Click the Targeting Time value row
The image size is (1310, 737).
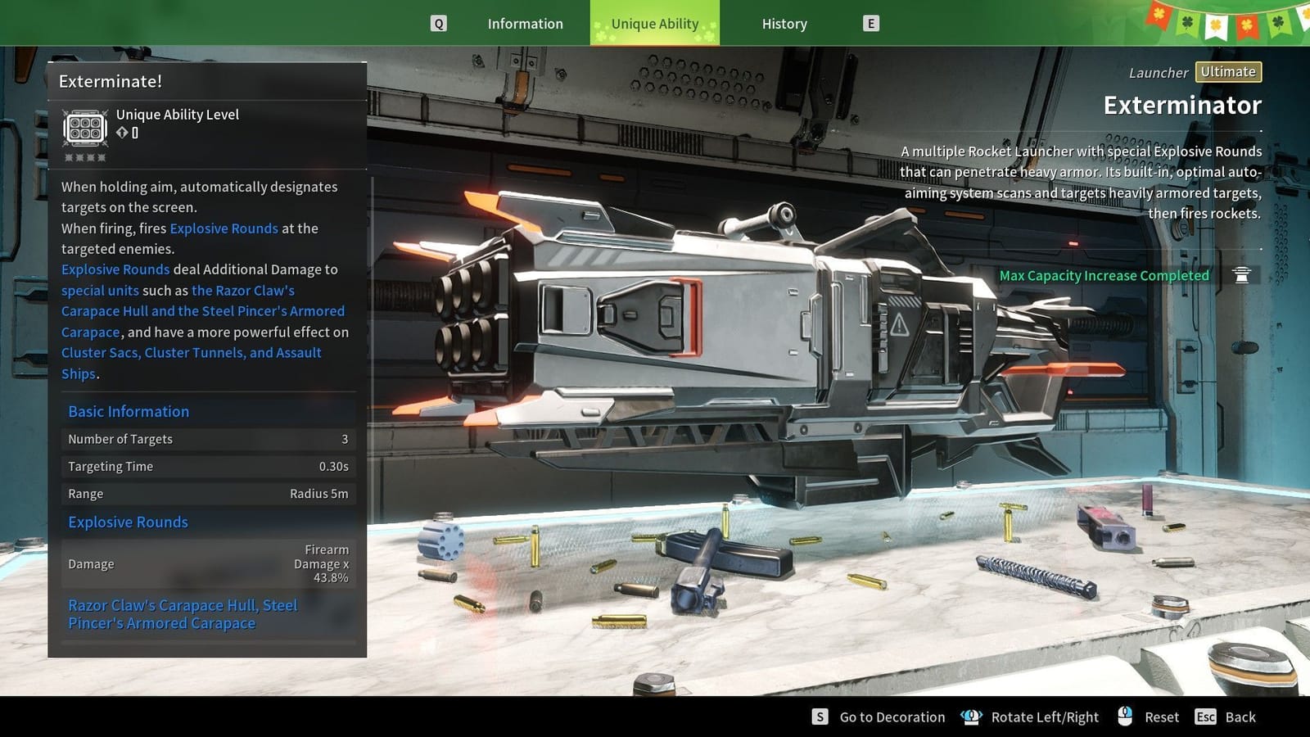coord(207,466)
